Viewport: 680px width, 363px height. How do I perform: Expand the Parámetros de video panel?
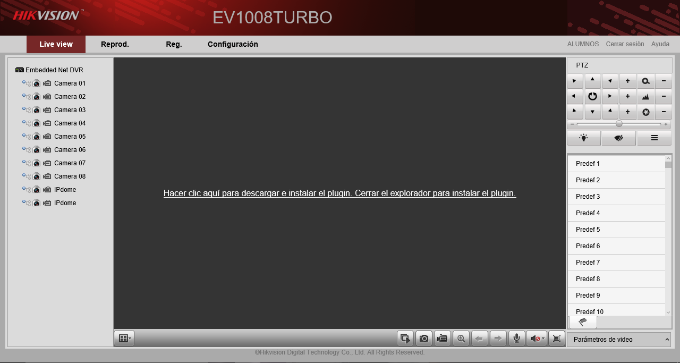pos(619,340)
